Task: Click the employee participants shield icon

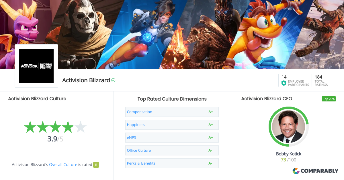Action: tap(284, 83)
